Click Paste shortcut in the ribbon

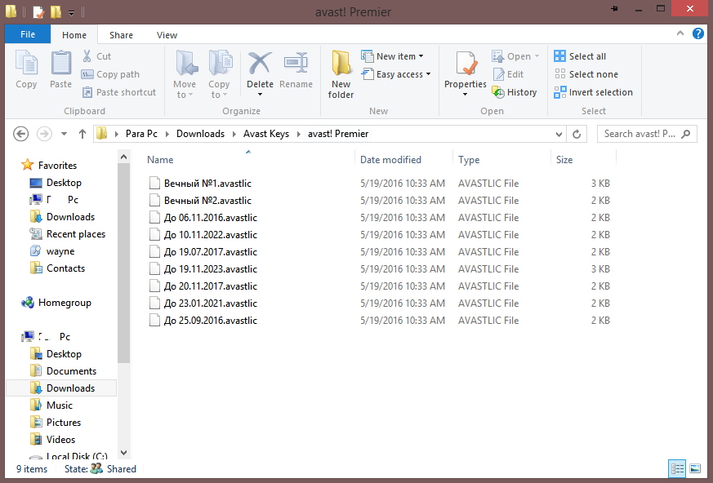click(118, 92)
